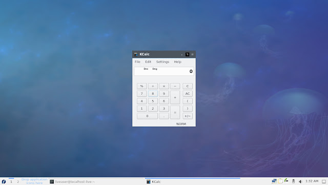Open the removable devices tray icon
Viewport: 328px width, 185px height.
pyautogui.click(x=293, y=181)
